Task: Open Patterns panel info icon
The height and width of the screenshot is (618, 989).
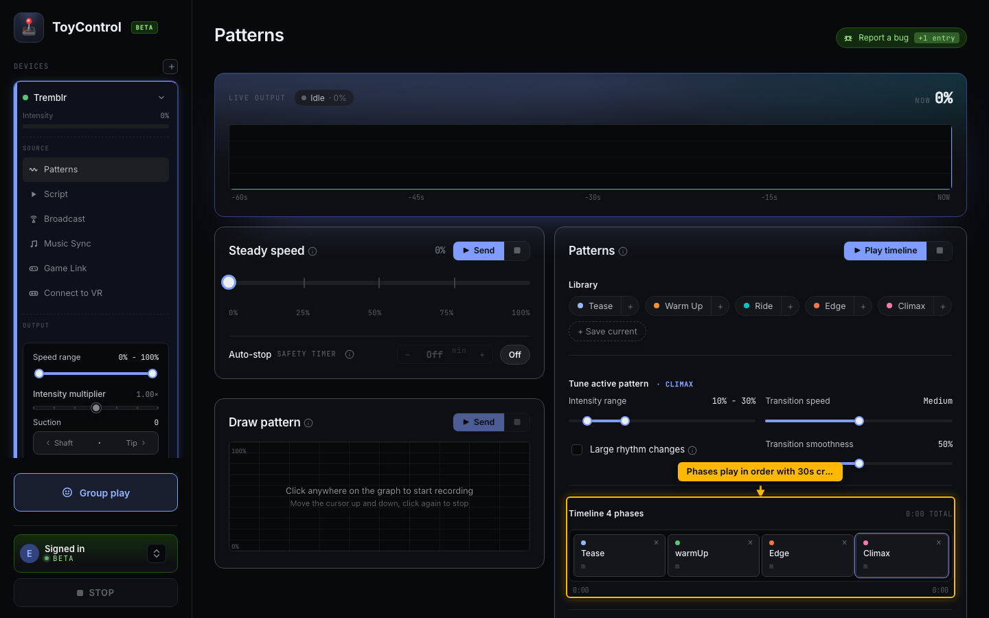Action: (x=623, y=251)
